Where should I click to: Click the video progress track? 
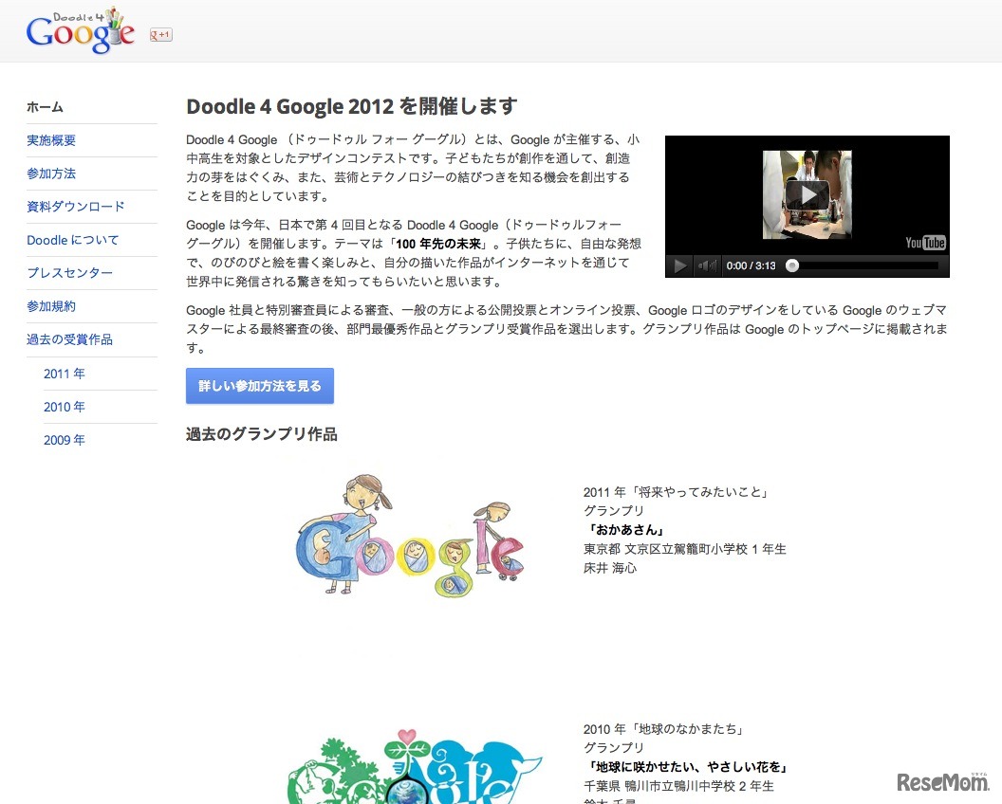point(865,265)
